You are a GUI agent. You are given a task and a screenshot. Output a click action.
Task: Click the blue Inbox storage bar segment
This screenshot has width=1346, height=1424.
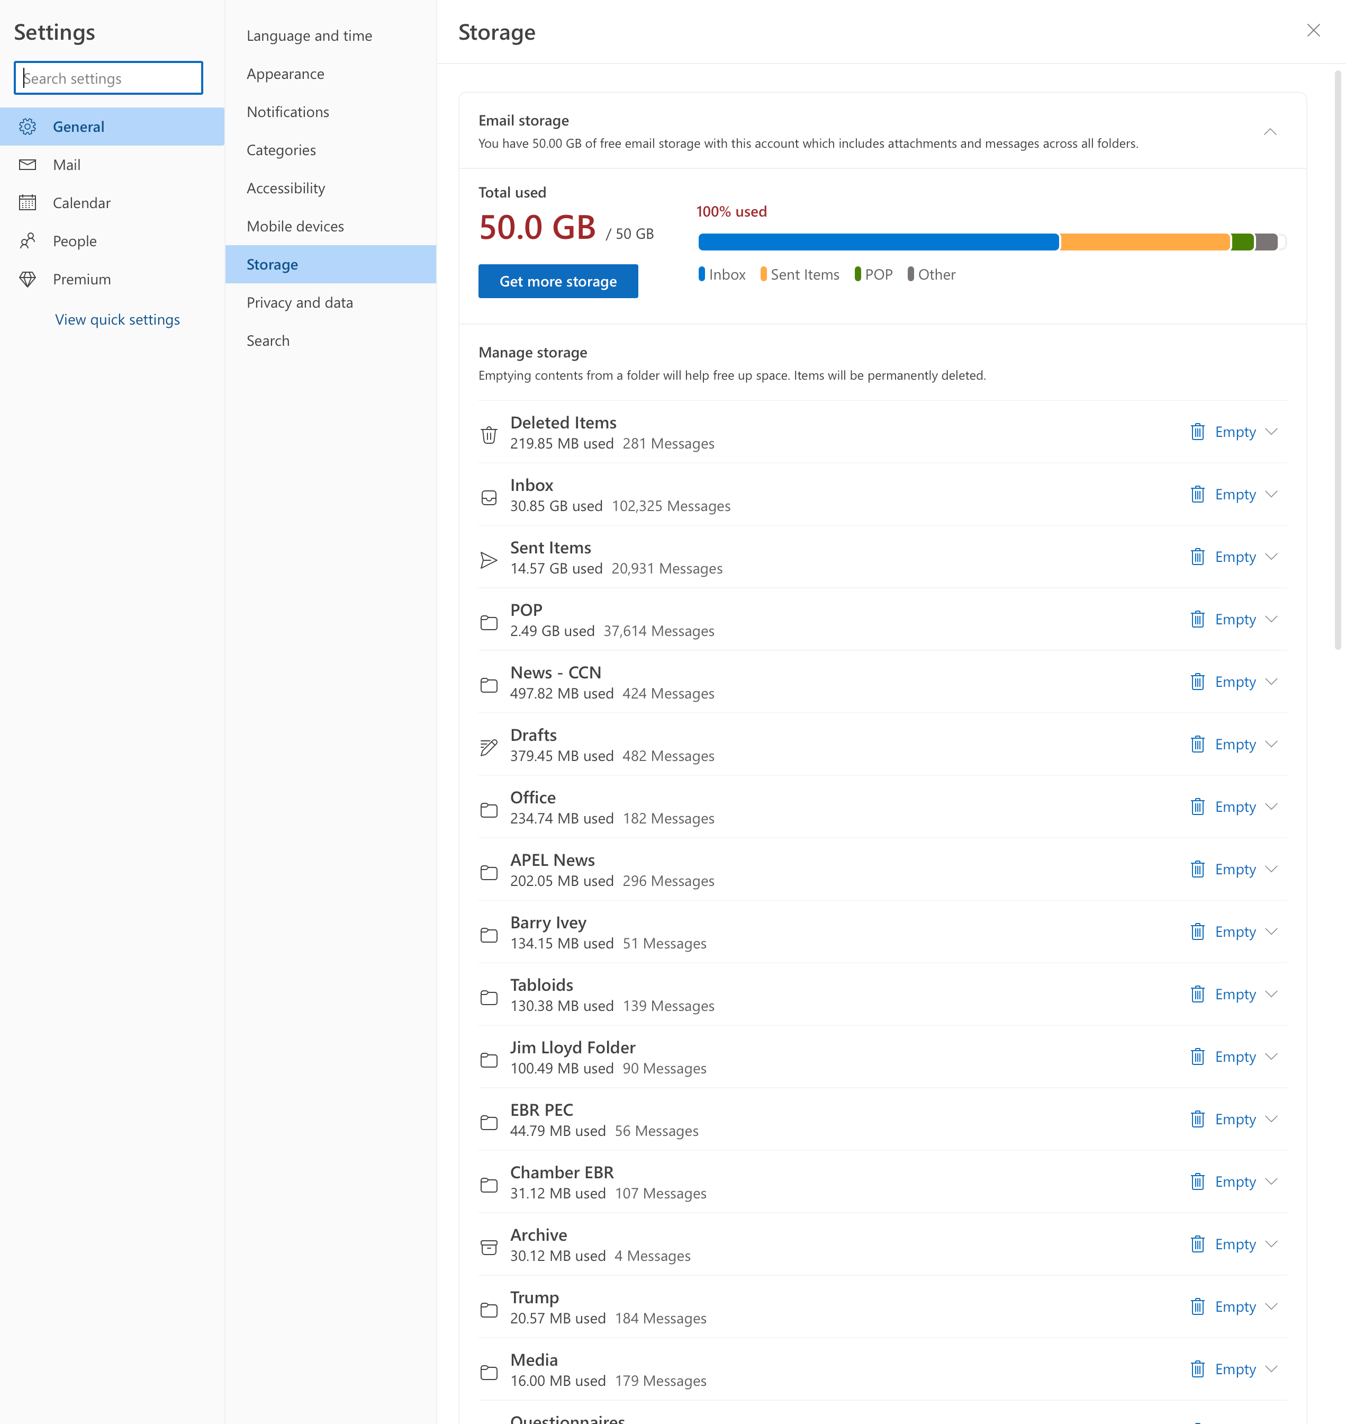pos(878,242)
